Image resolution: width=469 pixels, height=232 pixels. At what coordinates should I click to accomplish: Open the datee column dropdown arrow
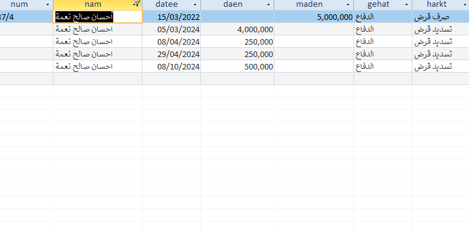pos(195,5)
